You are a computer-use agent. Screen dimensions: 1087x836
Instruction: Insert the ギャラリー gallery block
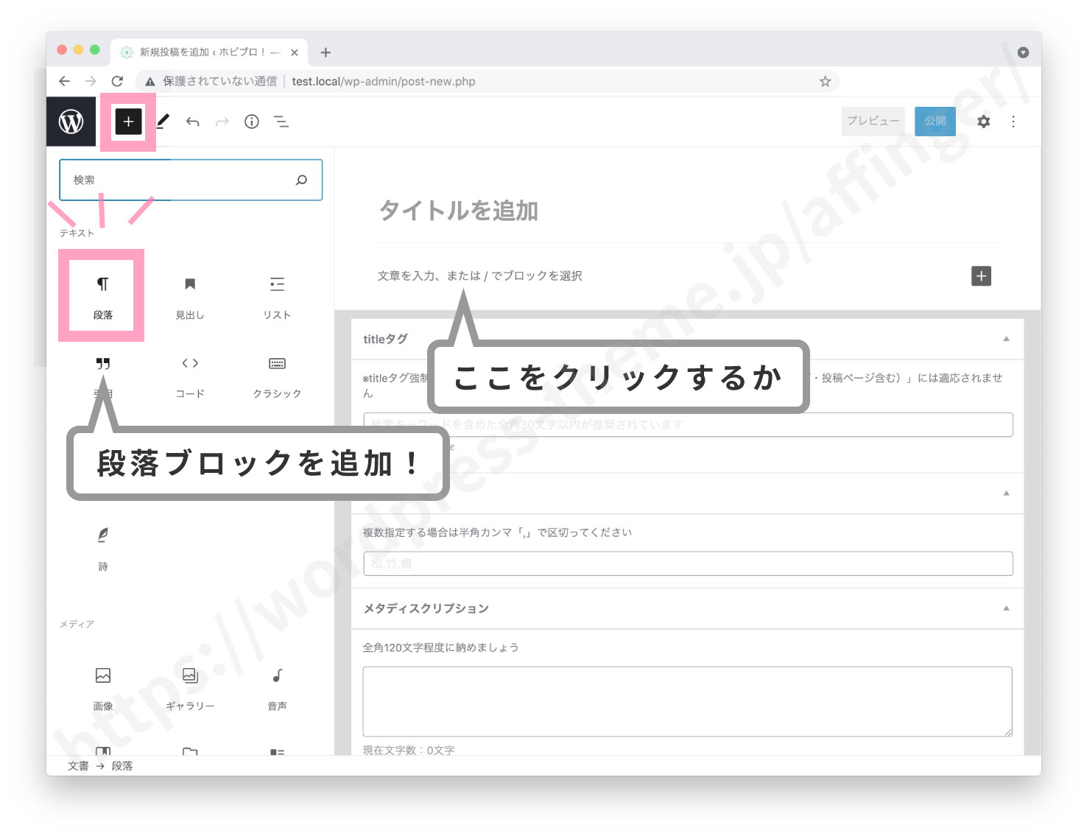point(189,689)
